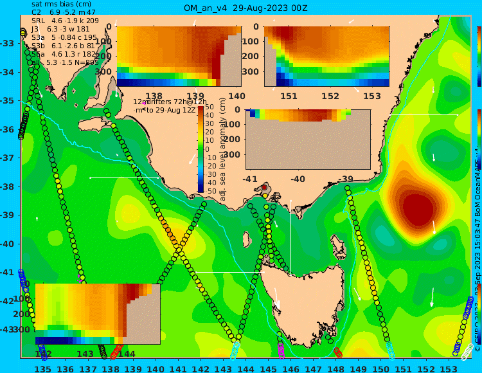Click Kangaroo Island on the map
Image resolution: width=482 pixels, height=373 pixels.
pyautogui.click(x=93, y=125)
